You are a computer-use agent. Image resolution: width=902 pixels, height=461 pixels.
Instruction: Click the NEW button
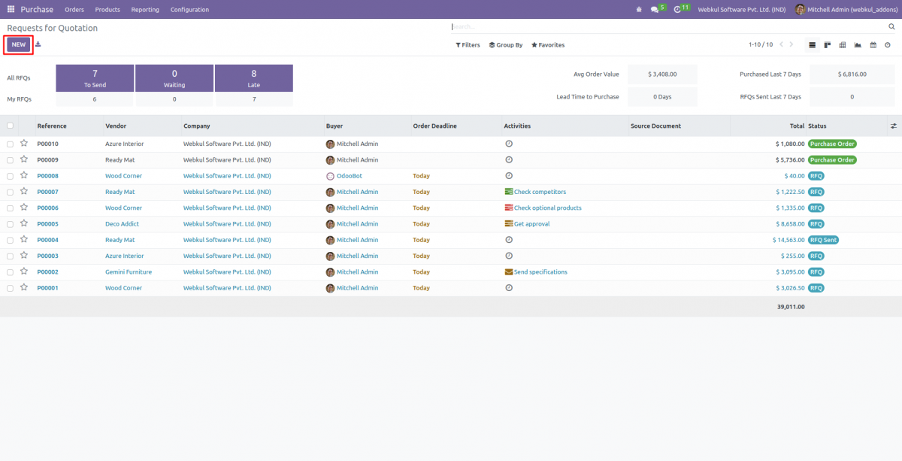tap(18, 44)
